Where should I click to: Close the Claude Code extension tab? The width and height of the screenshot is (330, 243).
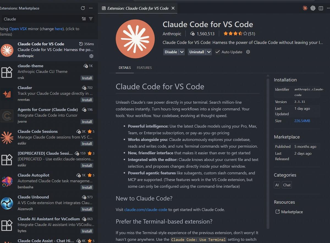(x=173, y=8)
